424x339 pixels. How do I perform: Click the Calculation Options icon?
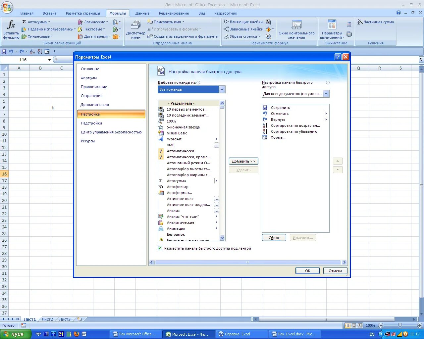(332, 25)
